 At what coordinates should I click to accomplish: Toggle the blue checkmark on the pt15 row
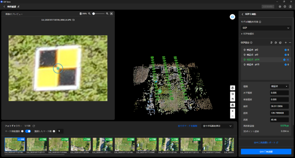tap(285, 65)
